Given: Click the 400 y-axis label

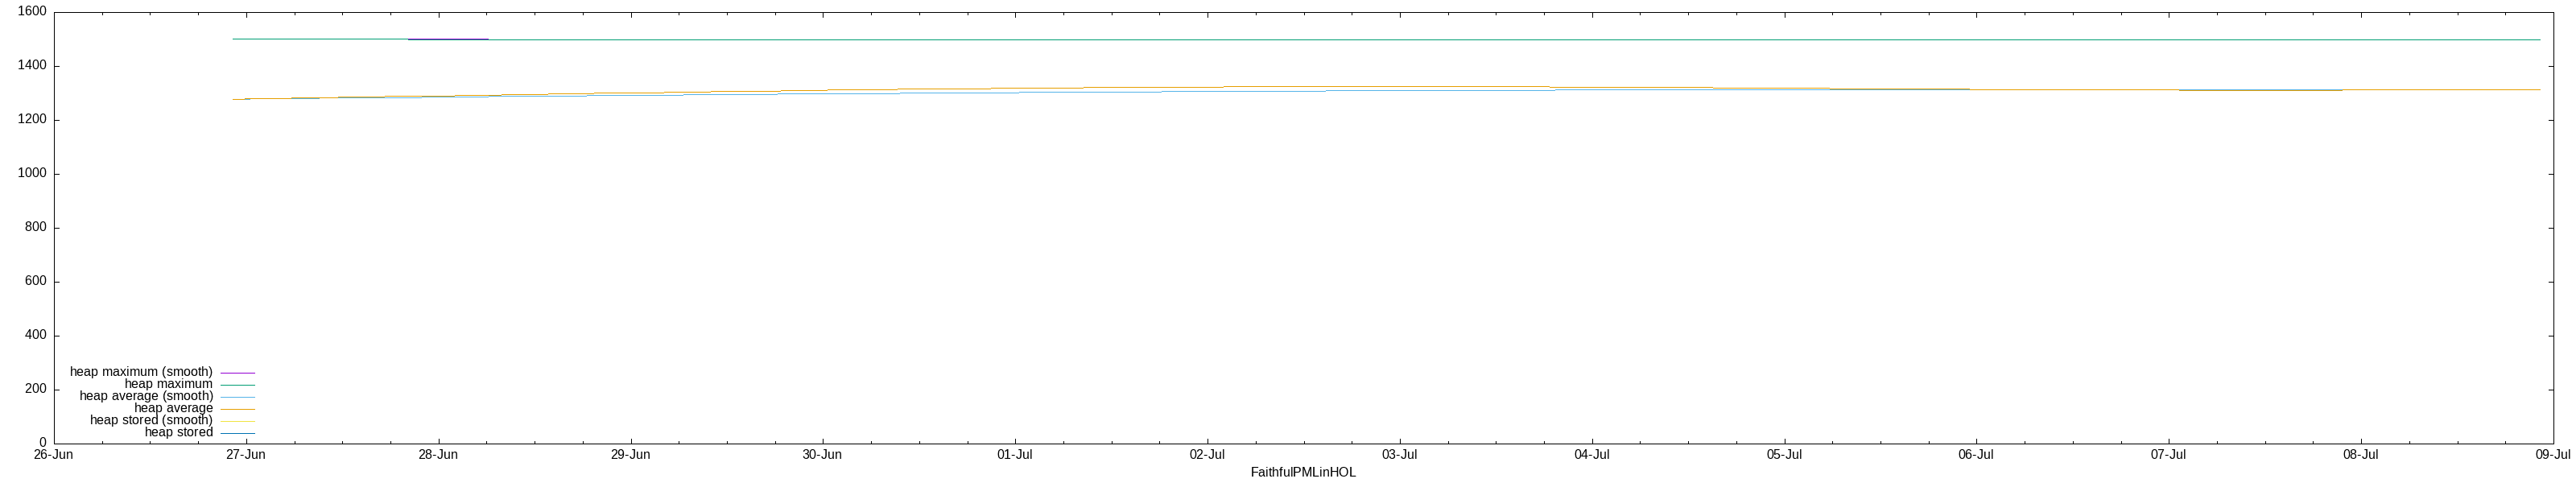Looking at the screenshot, I should 36,336.
